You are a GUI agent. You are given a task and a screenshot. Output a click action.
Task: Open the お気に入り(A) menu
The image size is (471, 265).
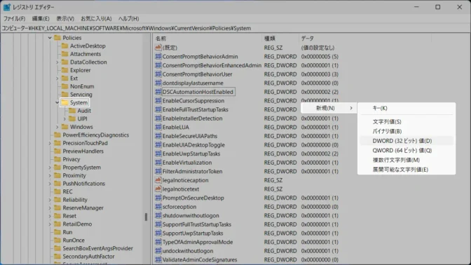coord(96,19)
